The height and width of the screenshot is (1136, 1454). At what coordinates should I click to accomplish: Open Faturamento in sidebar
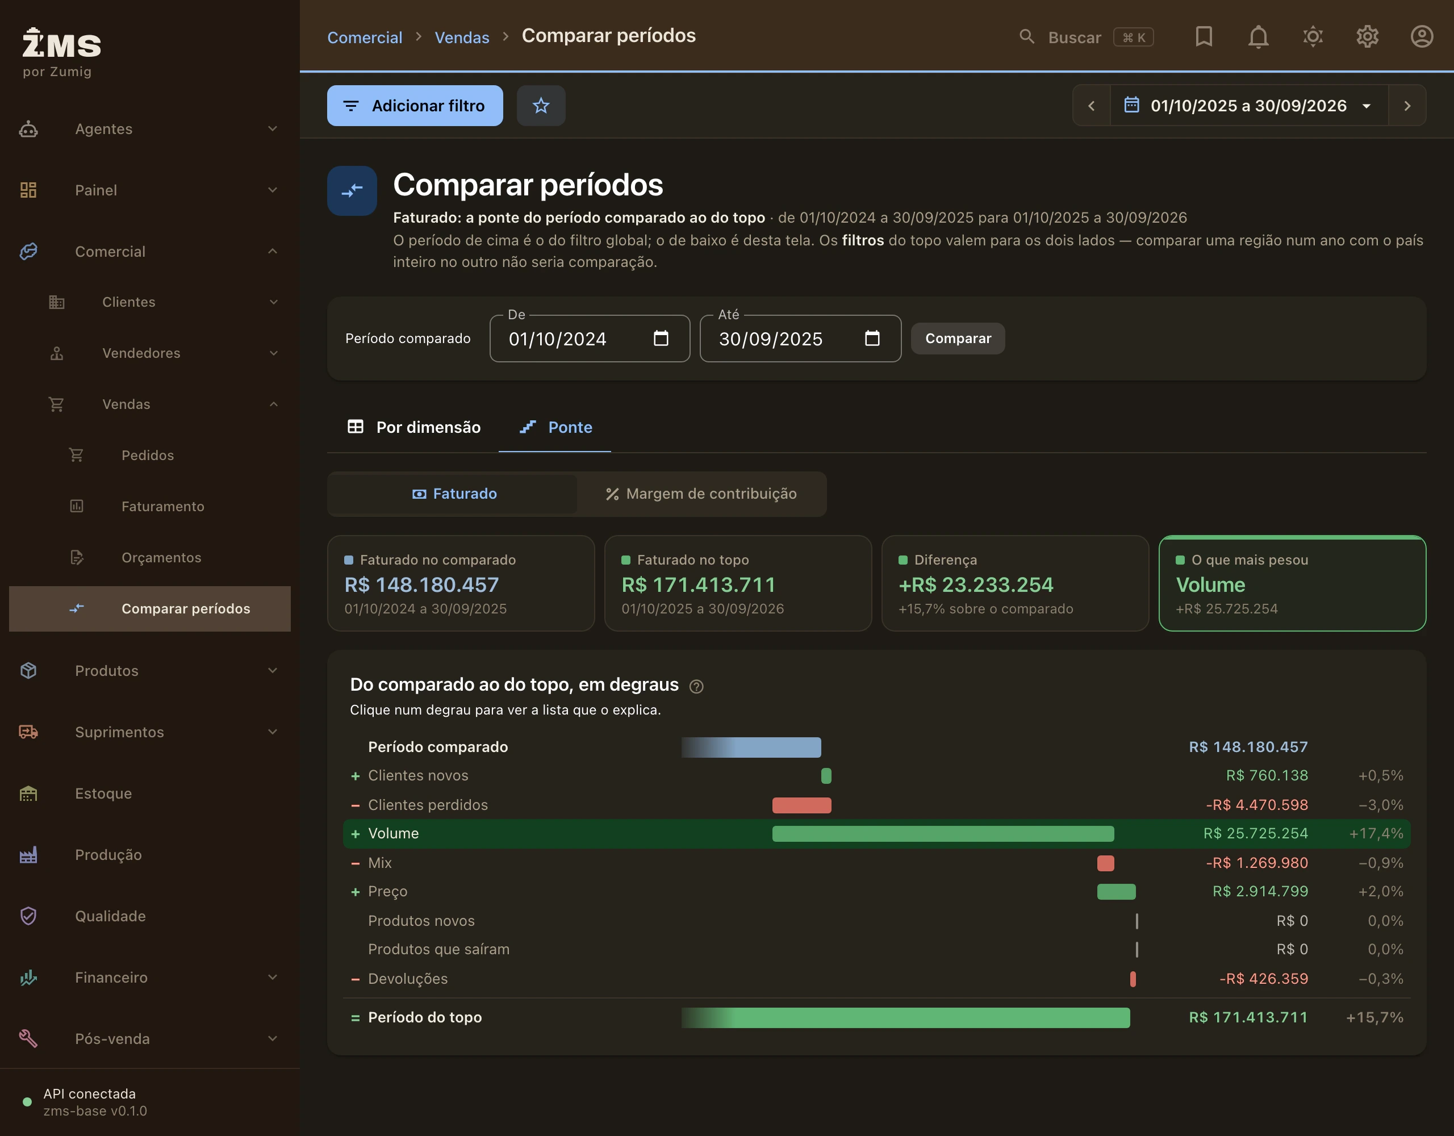[150, 507]
